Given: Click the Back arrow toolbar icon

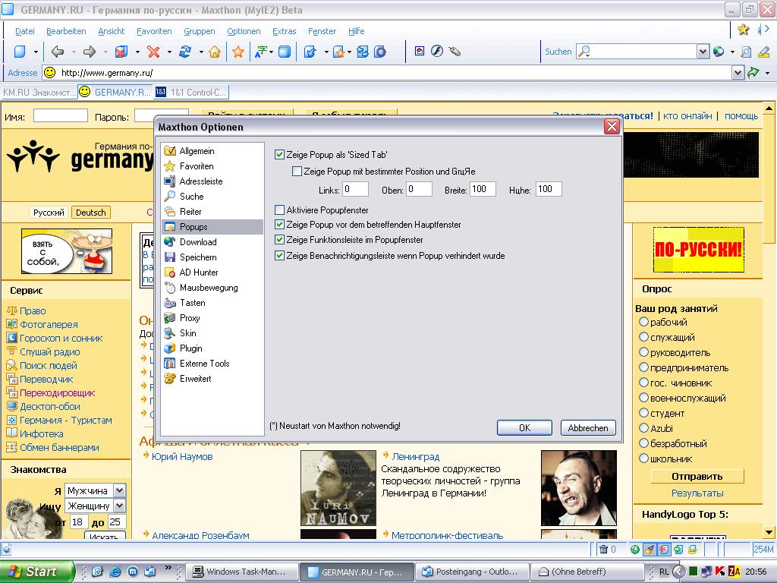Looking at the screenshot, I should [x=58, y=52].
